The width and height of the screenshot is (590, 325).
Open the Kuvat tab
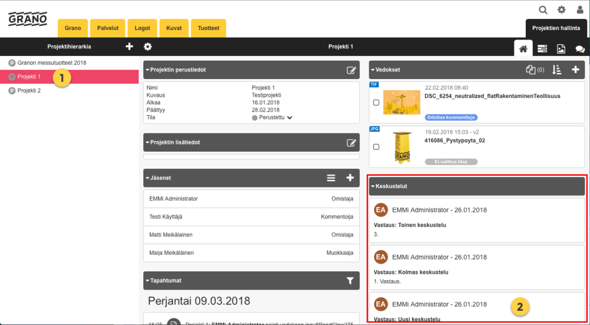pos(174,28)
